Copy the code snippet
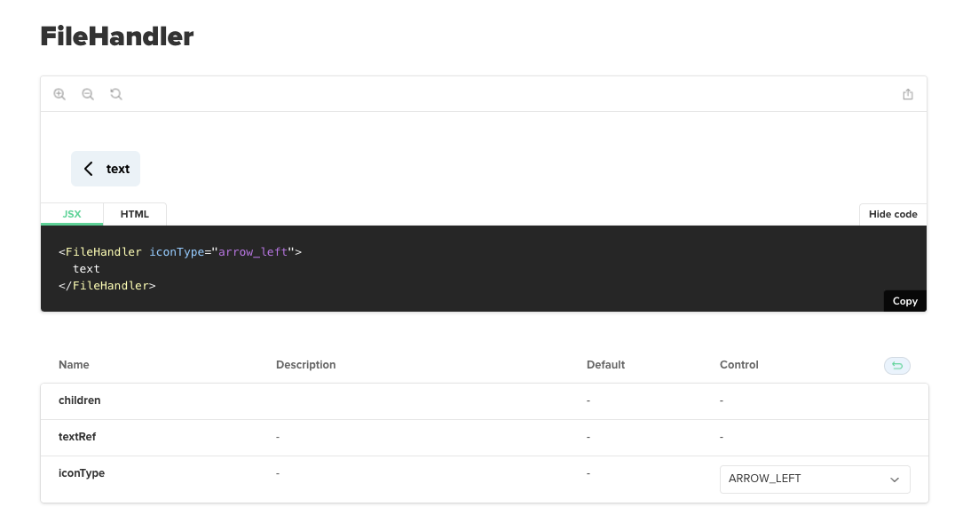 [x=904, y=301]
